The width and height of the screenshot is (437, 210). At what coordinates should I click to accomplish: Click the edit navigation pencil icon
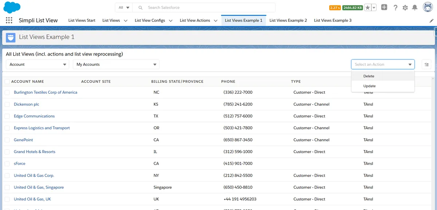tap(432, 21)
